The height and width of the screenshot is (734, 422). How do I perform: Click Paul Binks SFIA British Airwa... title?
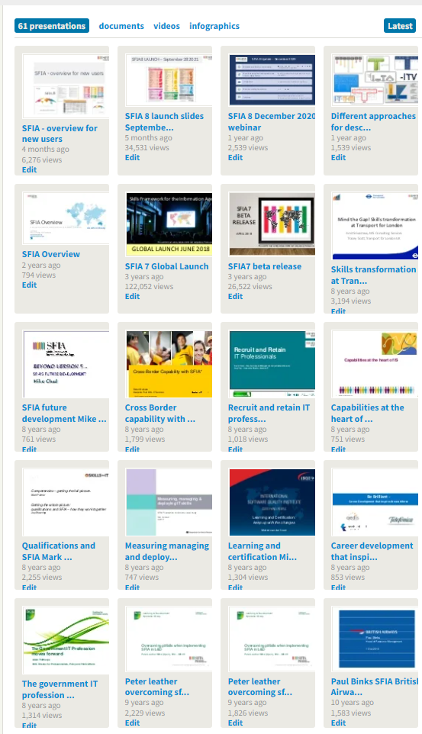(374, 687)
